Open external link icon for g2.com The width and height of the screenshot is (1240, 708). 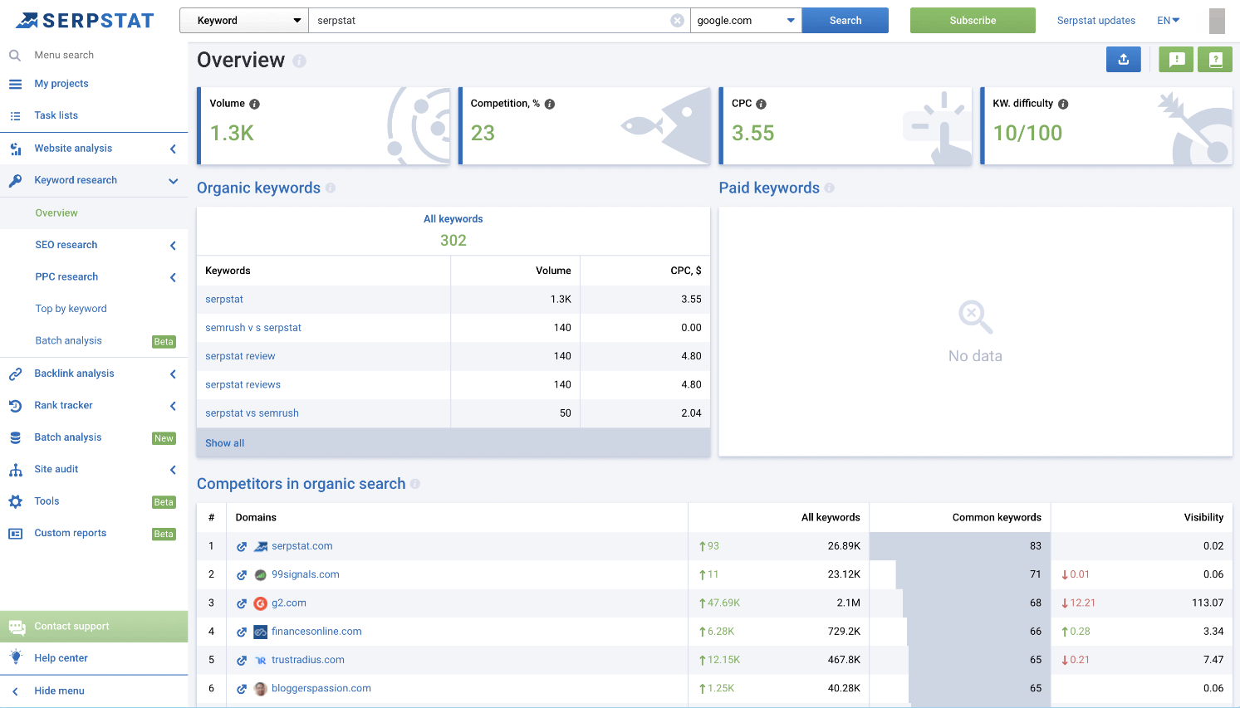point(242,603)
